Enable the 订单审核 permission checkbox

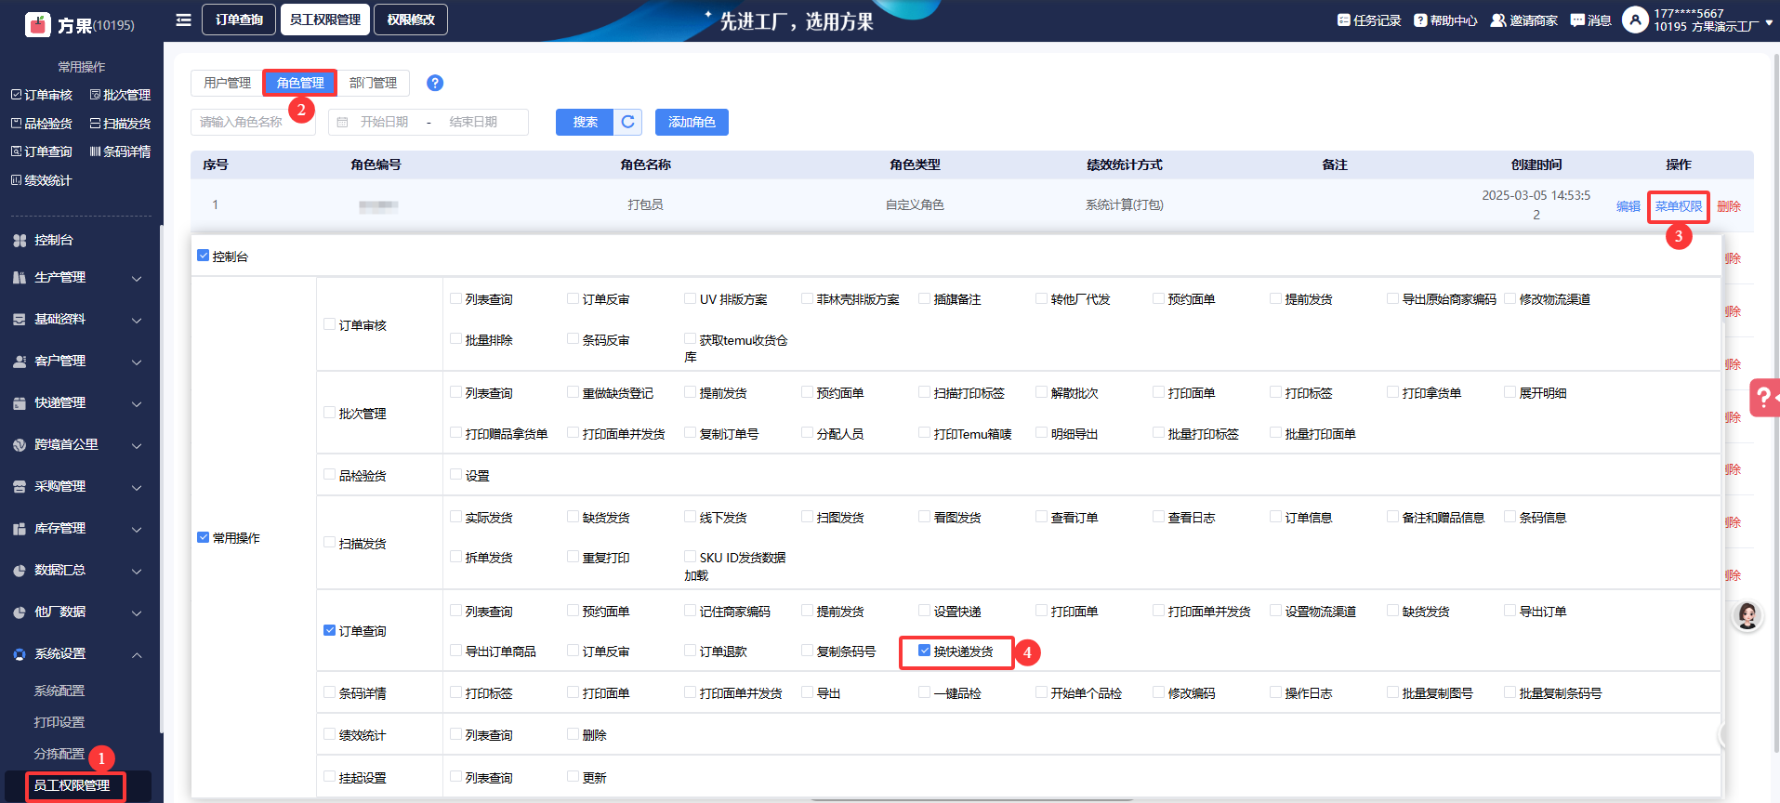[329, 324]
